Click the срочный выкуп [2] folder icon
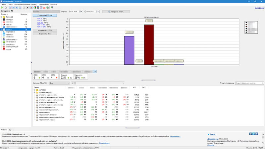Viewport: 265px width, 149px height. 37,93
